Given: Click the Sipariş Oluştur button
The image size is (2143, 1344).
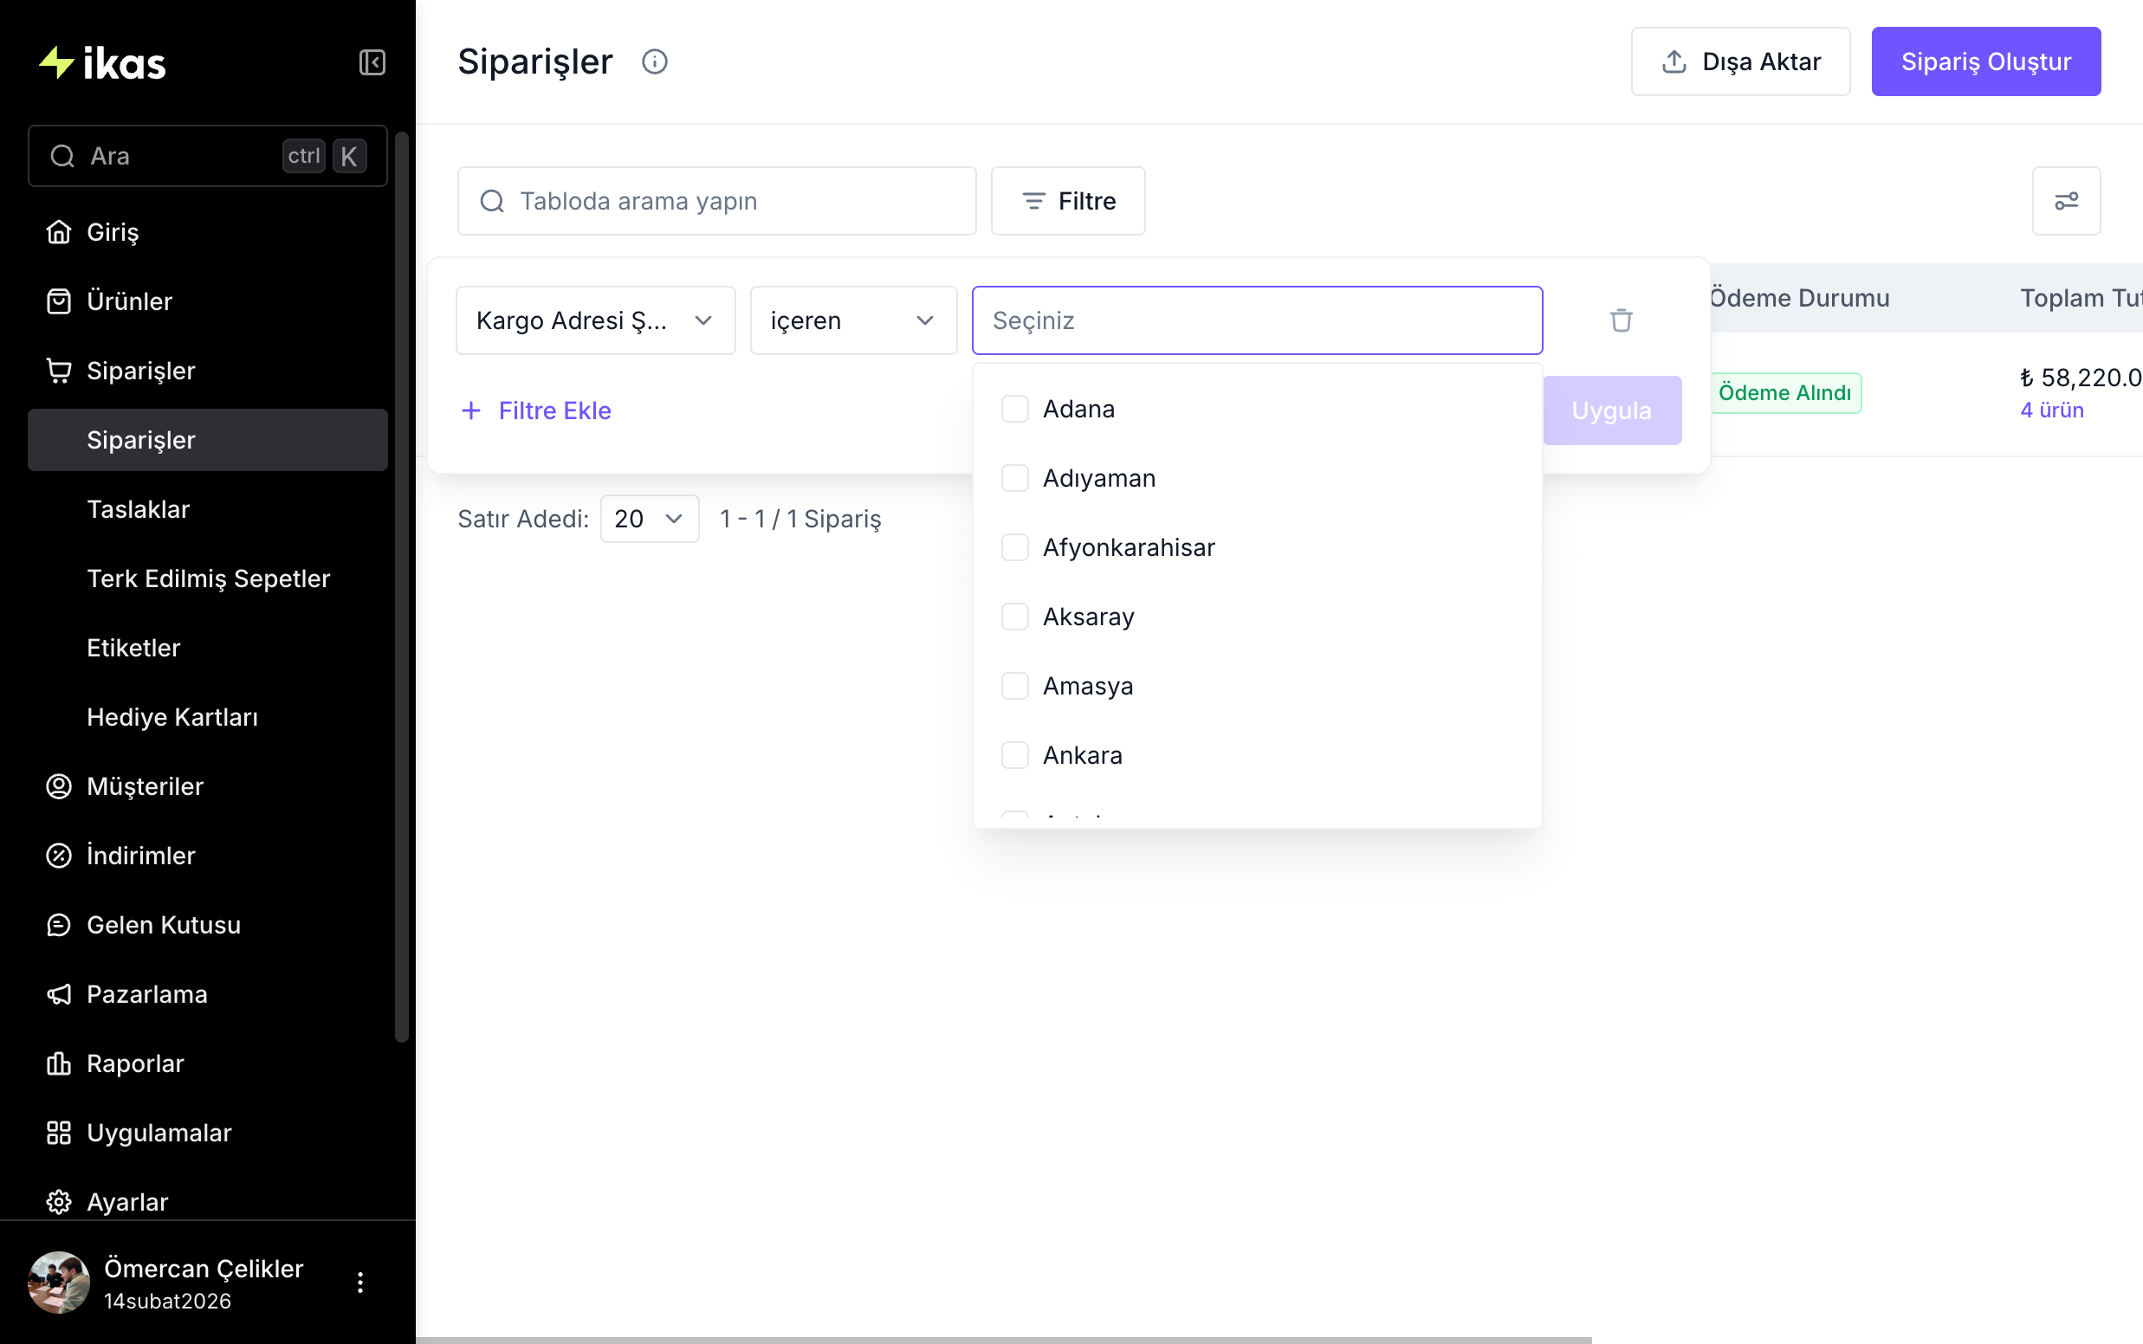Looking at the screenshot, I should point(1984,61).
